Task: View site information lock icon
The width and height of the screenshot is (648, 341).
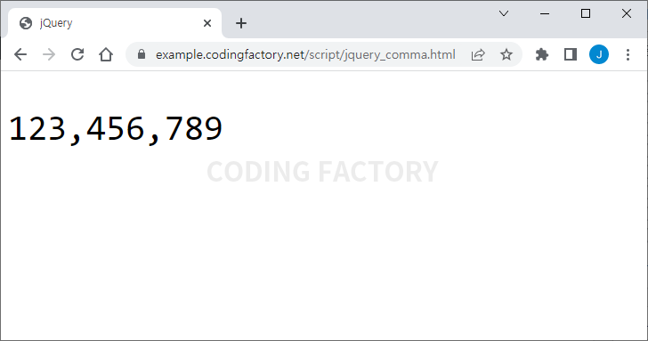Action: [142, 54]
